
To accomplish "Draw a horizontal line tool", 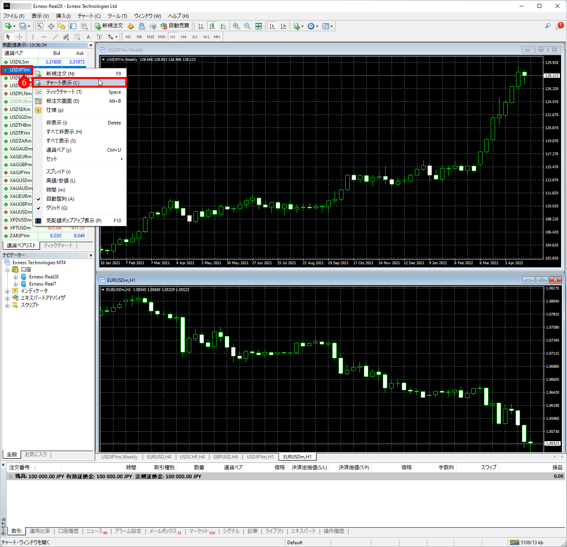I will 44,37.
